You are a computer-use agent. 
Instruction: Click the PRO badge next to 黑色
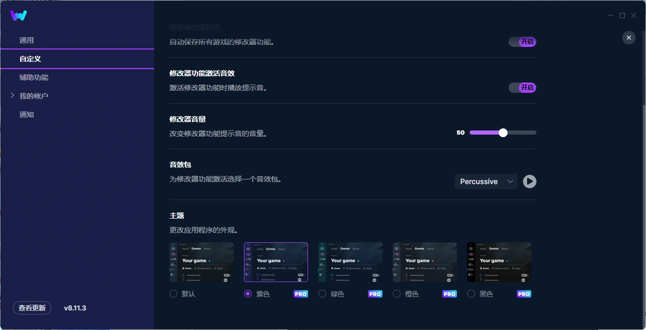[524, 294]
